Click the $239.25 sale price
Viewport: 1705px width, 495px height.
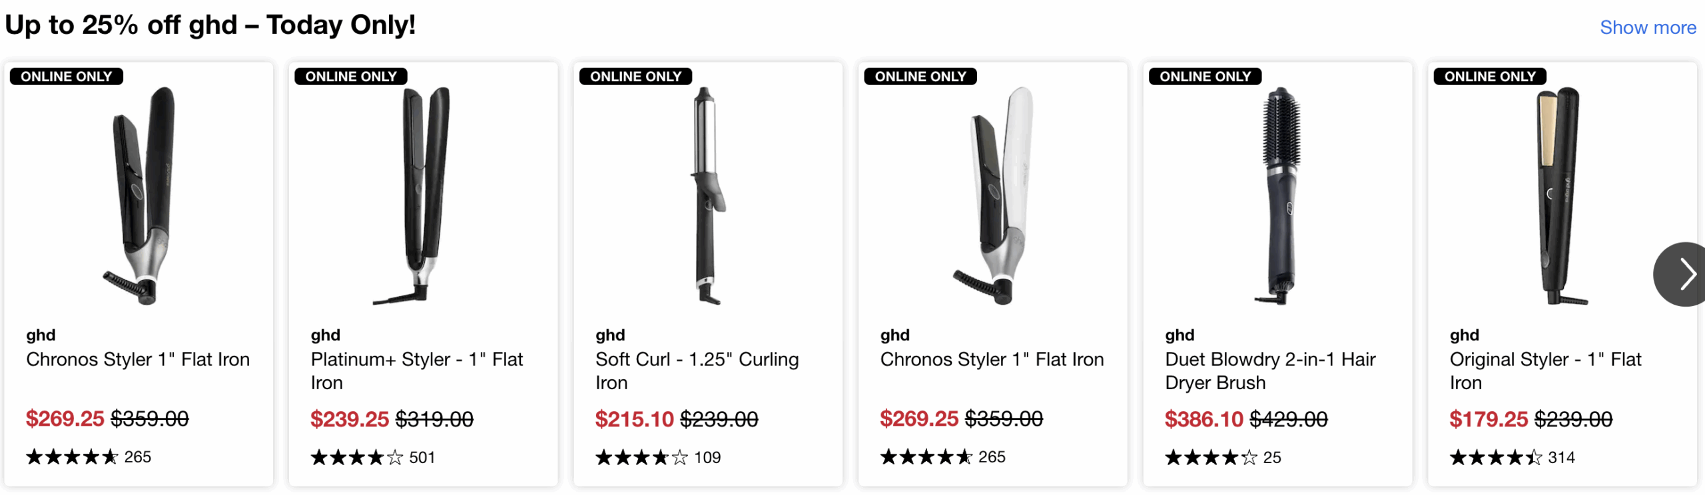[x=350, y=419]
